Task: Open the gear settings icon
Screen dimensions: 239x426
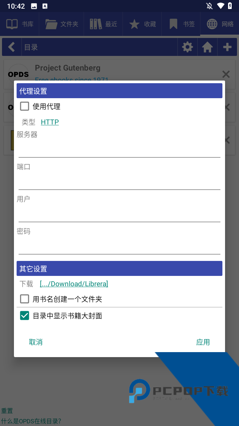Action: (x=188, y=47)
